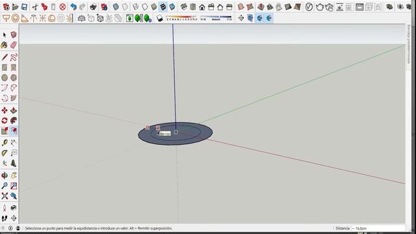Activate the Pan hand tool
416x234 pixels.
14,175
